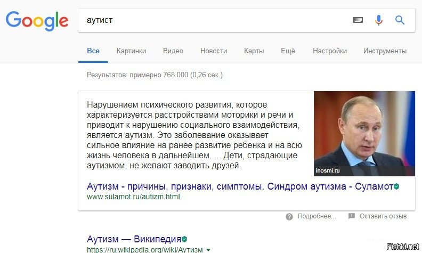Expand the Ещё menu
This screenshot has height=253, width=422.
coord(288,51)
